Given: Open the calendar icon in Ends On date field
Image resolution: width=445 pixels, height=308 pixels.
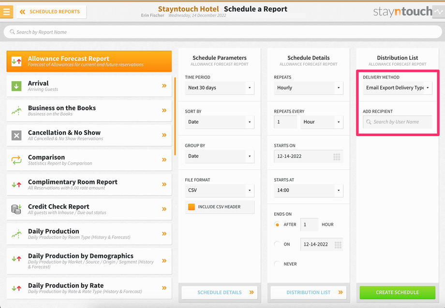Looking at the screenshot, I should (338, 245).
